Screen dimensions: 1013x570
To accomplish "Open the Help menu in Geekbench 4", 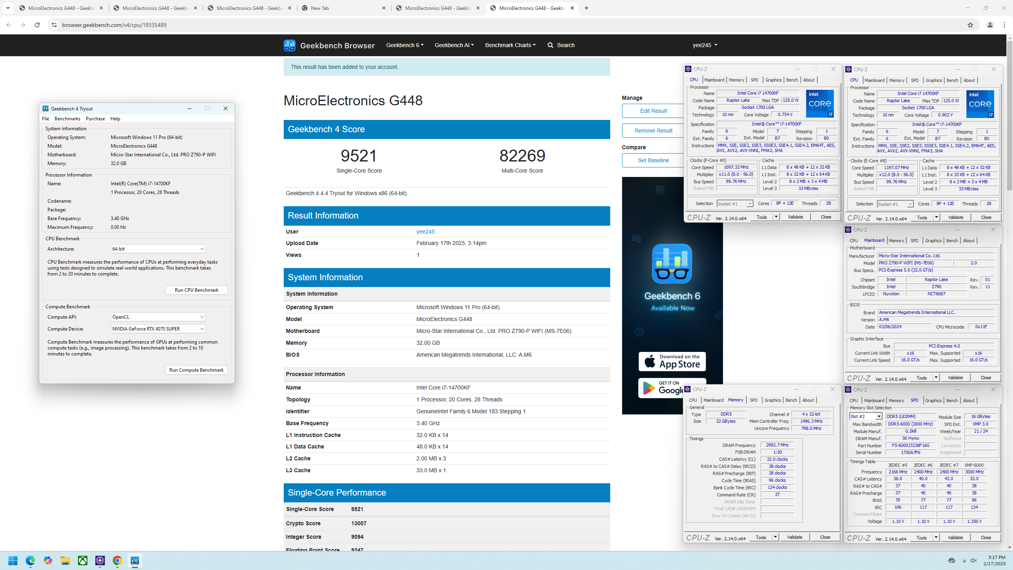I will click(x=115, y=119).
